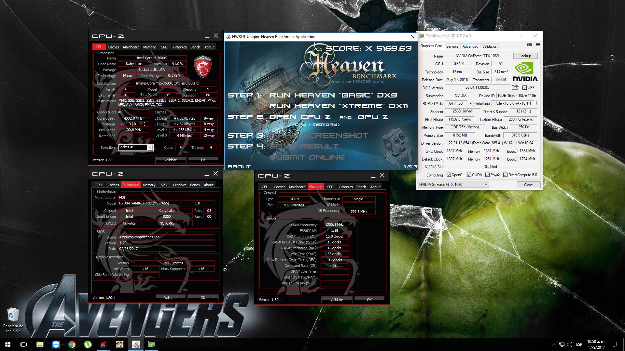Screen dimensions: 625x351
Task: Take a GPU-Z screenshot with the camera icon
Action: [529, 45]
